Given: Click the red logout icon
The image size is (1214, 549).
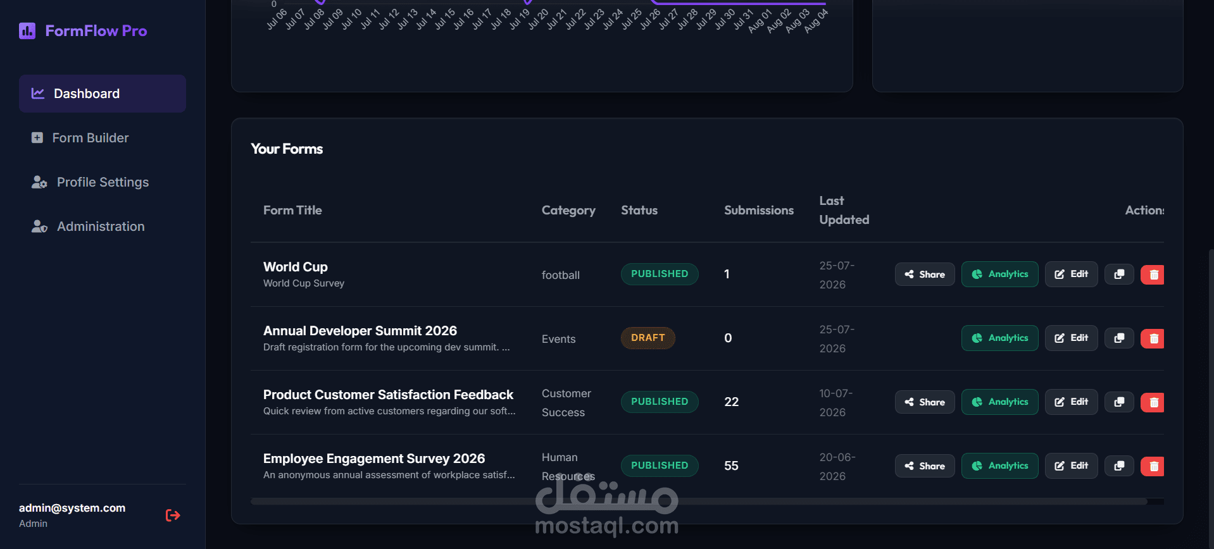Looking at the screenshot, I should pos(173,515).
